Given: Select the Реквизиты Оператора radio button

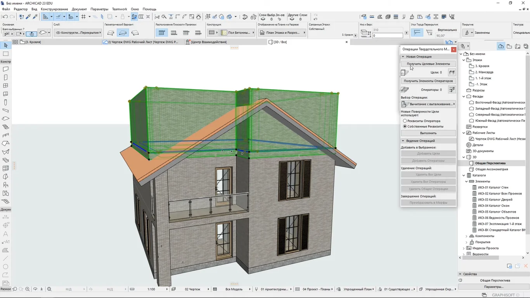Looking at the screenshot, I should click(405, 121).
